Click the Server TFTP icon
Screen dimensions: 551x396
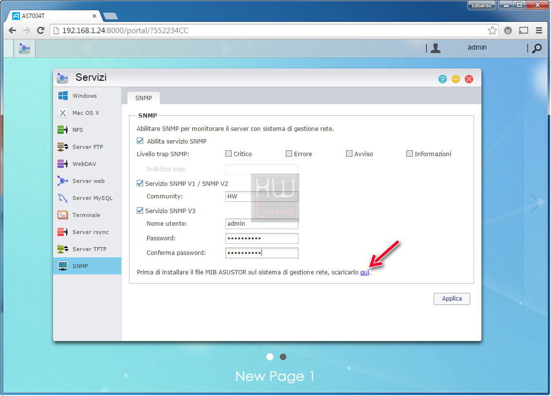(63, 249)
